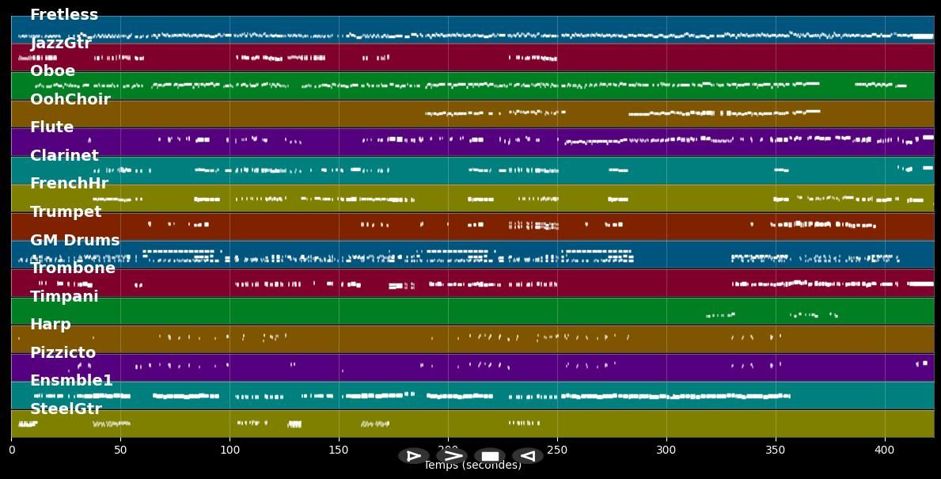This screenshot has height=479, width=941.
Task: Click the Clarinet track name
Action: tap(64, 156)
